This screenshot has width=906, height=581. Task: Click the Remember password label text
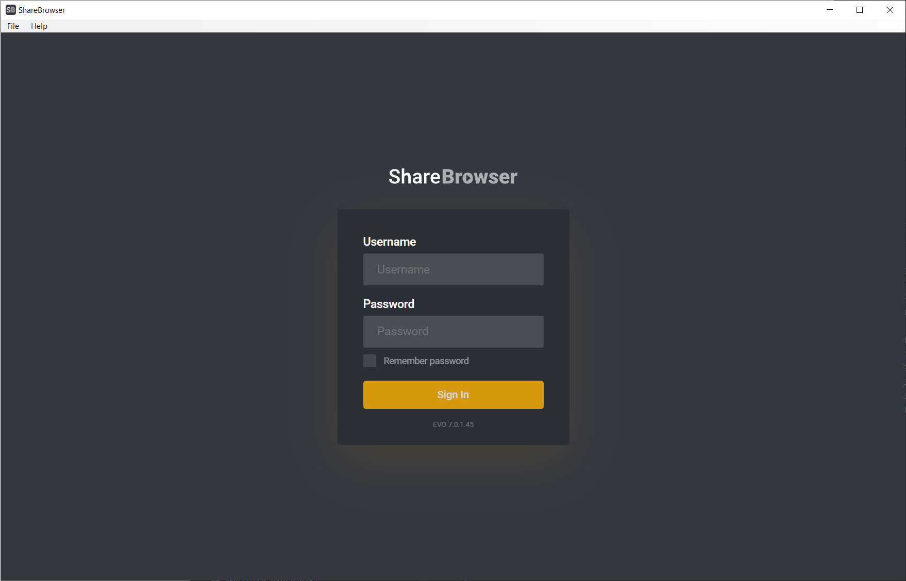pyautogui.click(x=426, y=361)
